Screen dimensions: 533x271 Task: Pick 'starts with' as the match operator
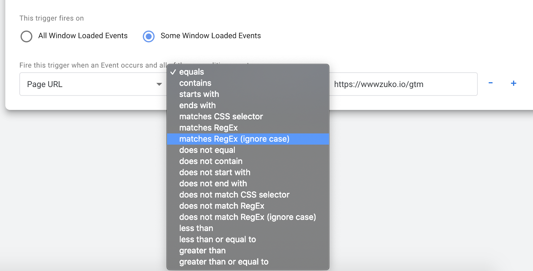pyautogui.click(x=199, y=94)
